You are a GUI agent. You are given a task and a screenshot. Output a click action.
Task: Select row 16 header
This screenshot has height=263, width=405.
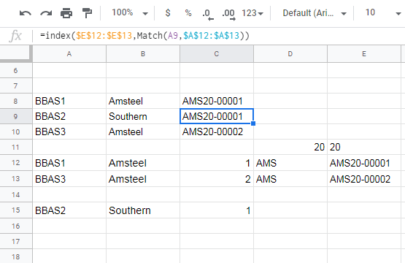[x=16, y=226]
